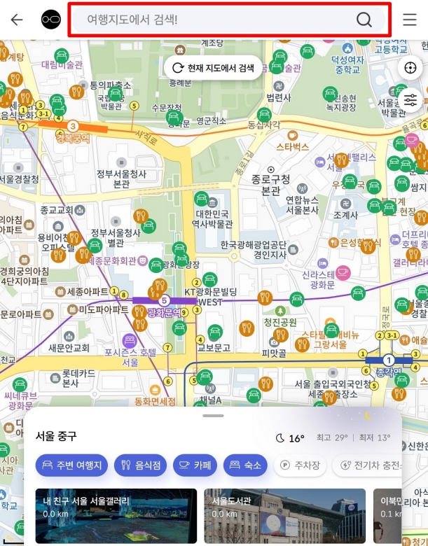The image size is (428, 546).
Task: Click 청진공원 park tree icon
Action: pos(280,311)
